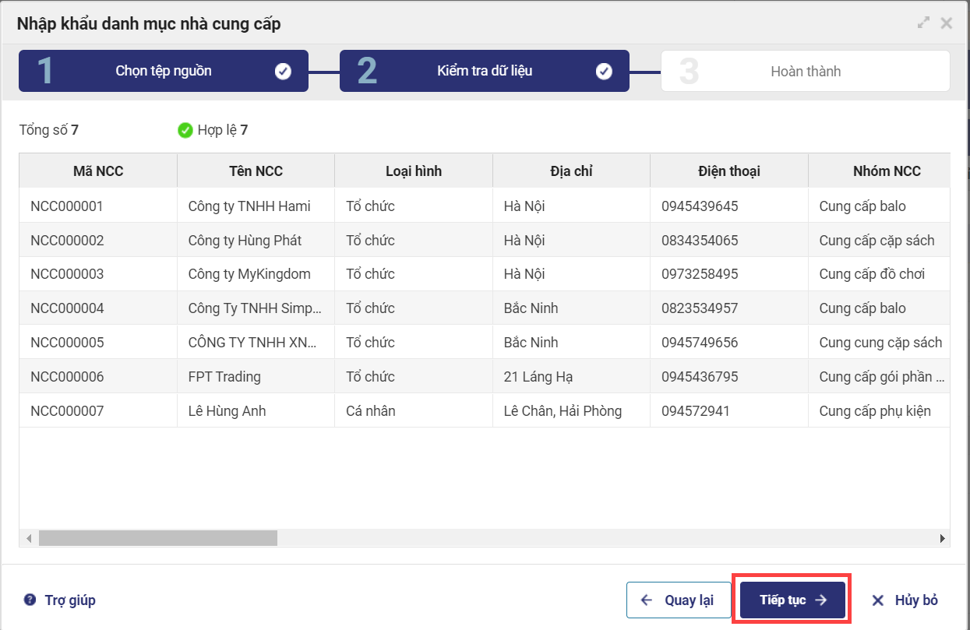Click step 2 completed checkmark icon
970x630 pixels.
(604, 72)
